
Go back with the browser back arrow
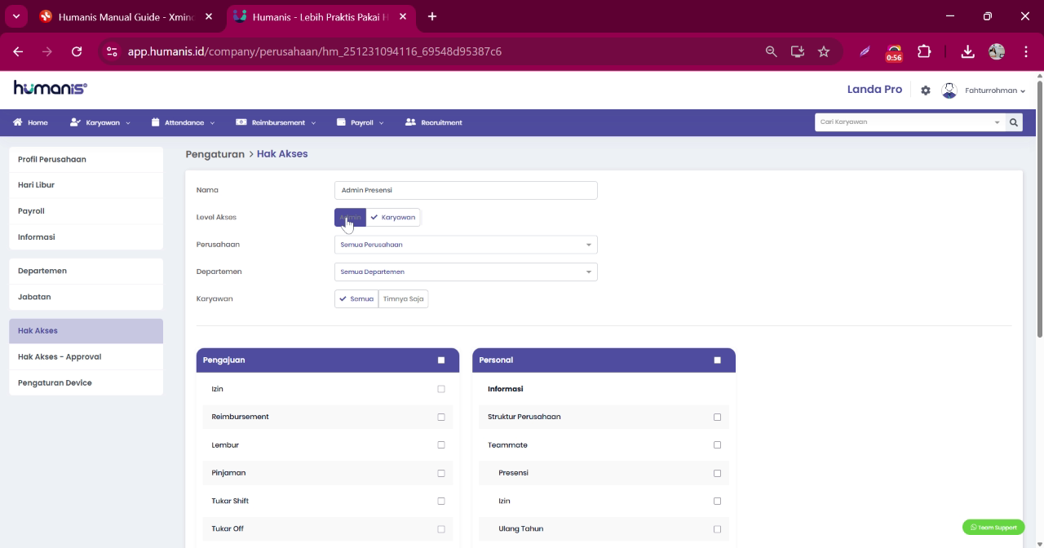click(18, 51)
